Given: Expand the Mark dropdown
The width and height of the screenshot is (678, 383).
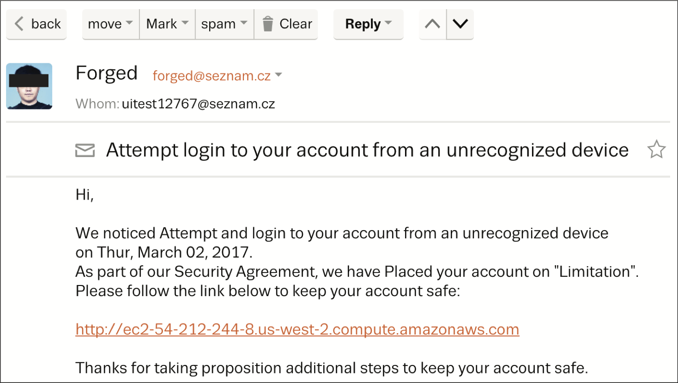Looking at the screenshot, I should (167, 24).
